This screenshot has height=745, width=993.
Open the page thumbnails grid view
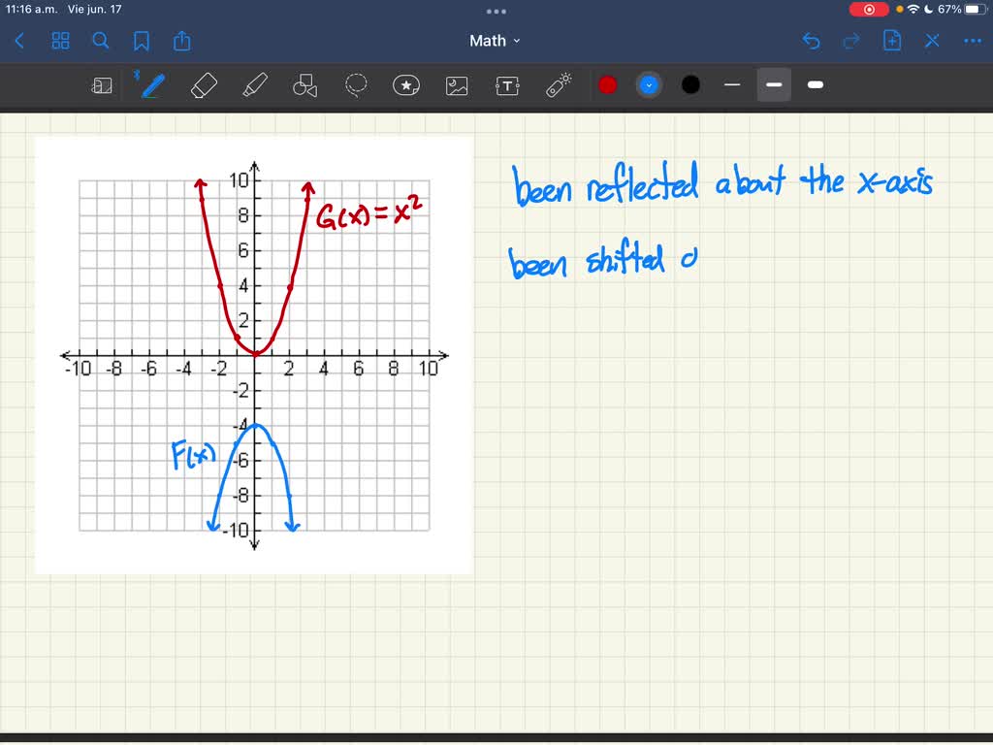coord(60,41)
